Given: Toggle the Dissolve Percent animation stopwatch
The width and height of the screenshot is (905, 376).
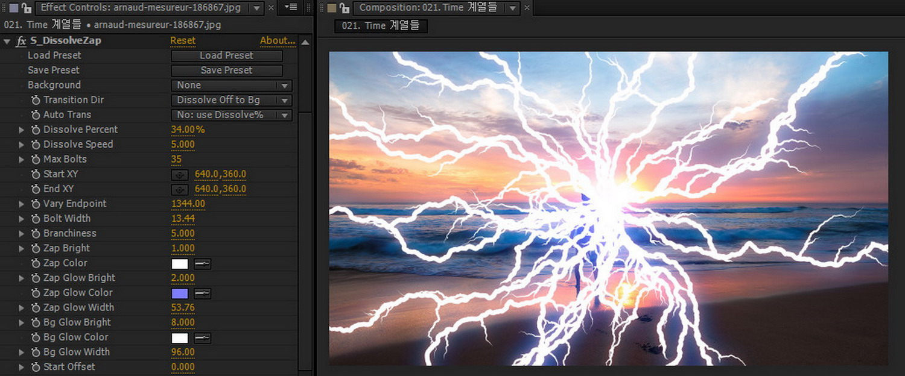Looking at the screenshot, I should pos(36,130).
